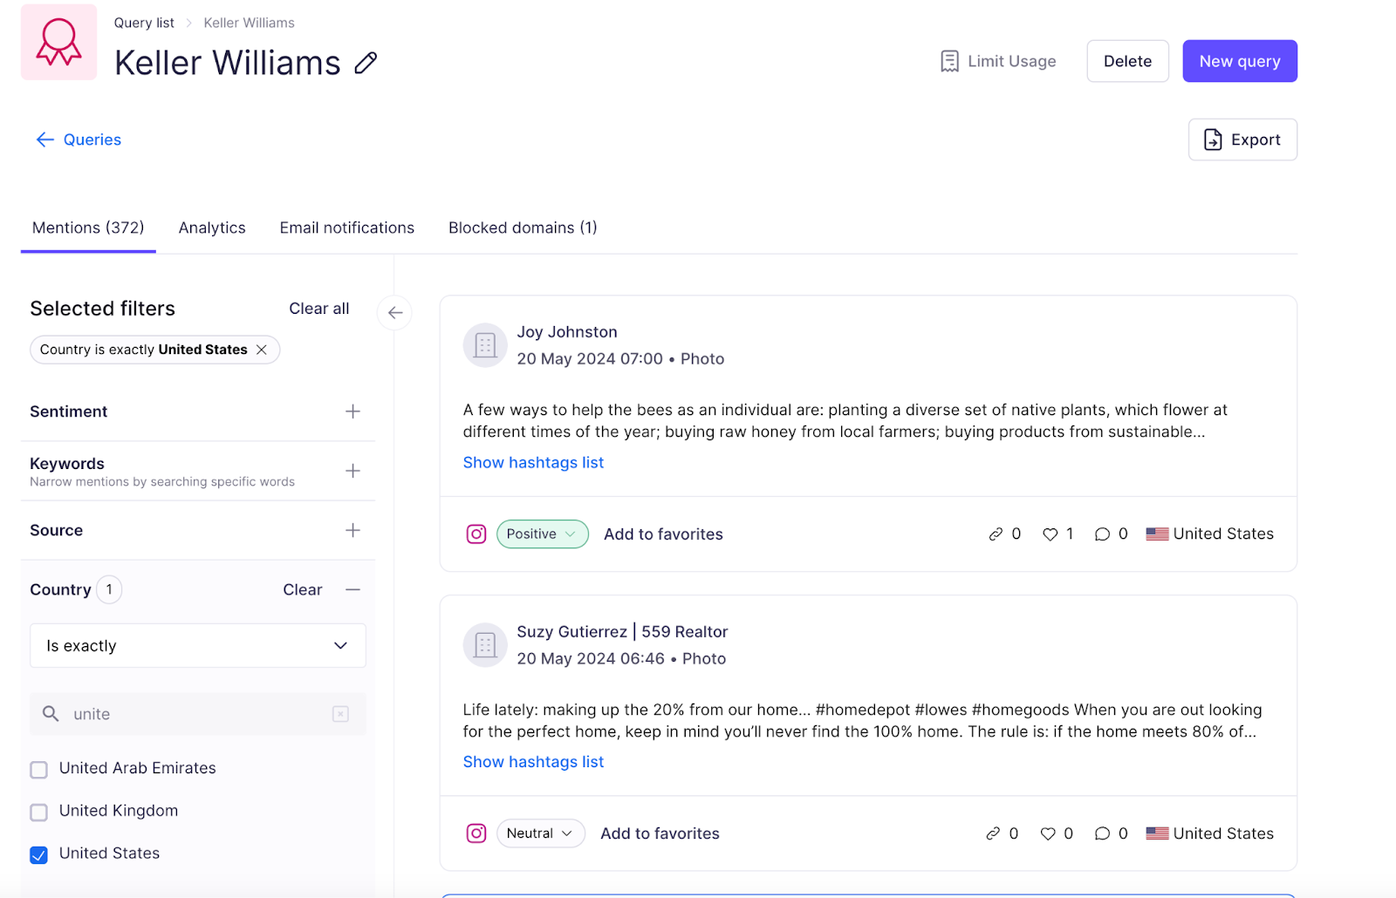1396x898 pixels.
Task: Click the Limit Usage receipt icon
Action: pos(949,61)
